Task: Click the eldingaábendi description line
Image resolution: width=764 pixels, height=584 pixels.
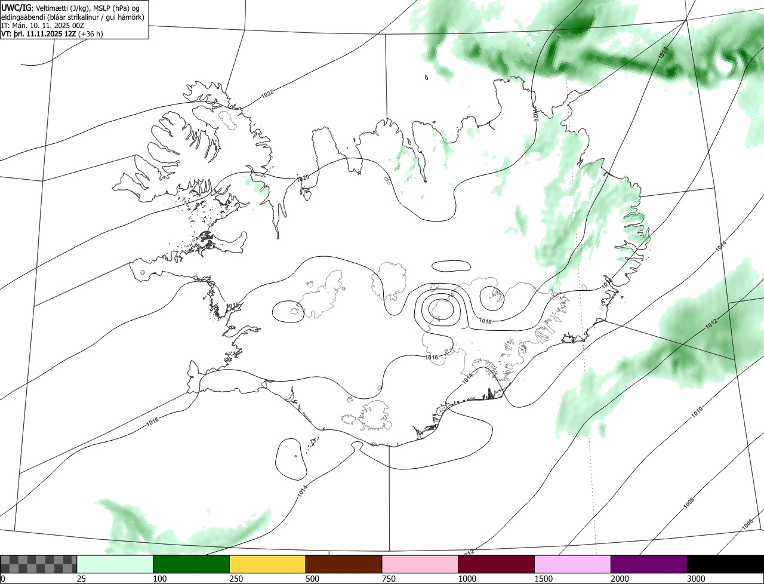Action: pyautogui.click(x=73, y=17)
